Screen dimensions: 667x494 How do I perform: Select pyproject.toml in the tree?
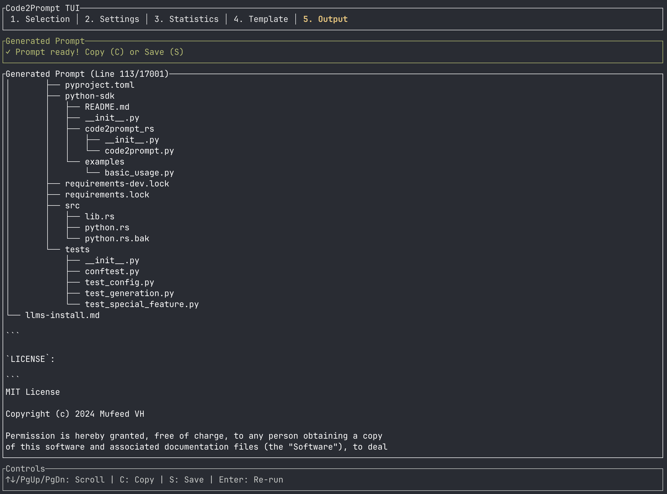coord(100,85)
